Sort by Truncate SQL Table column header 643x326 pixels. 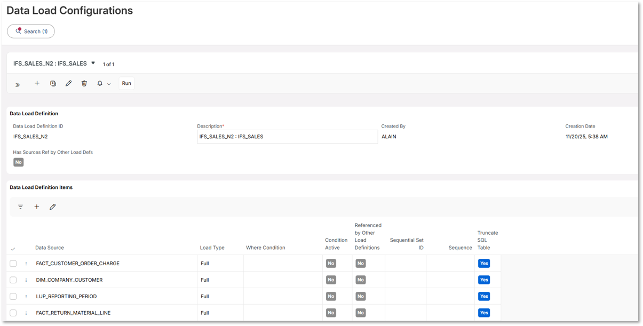coord(488,240)
